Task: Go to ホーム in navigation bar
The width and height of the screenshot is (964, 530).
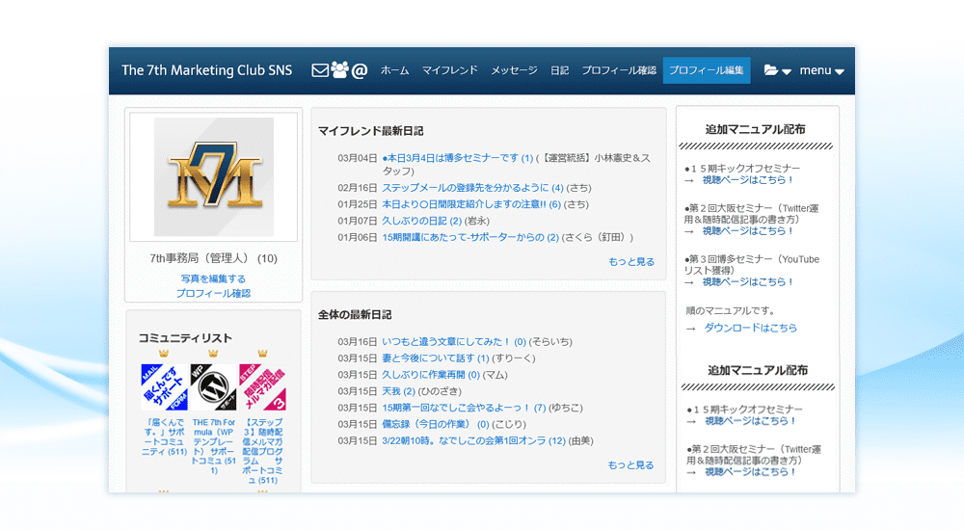Action: (x=394, y=70)
